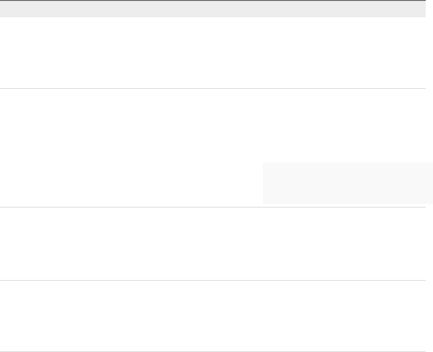Screen dimensions: 433x352
Task: Click the left side of the first row
Action: coord(27,52)
